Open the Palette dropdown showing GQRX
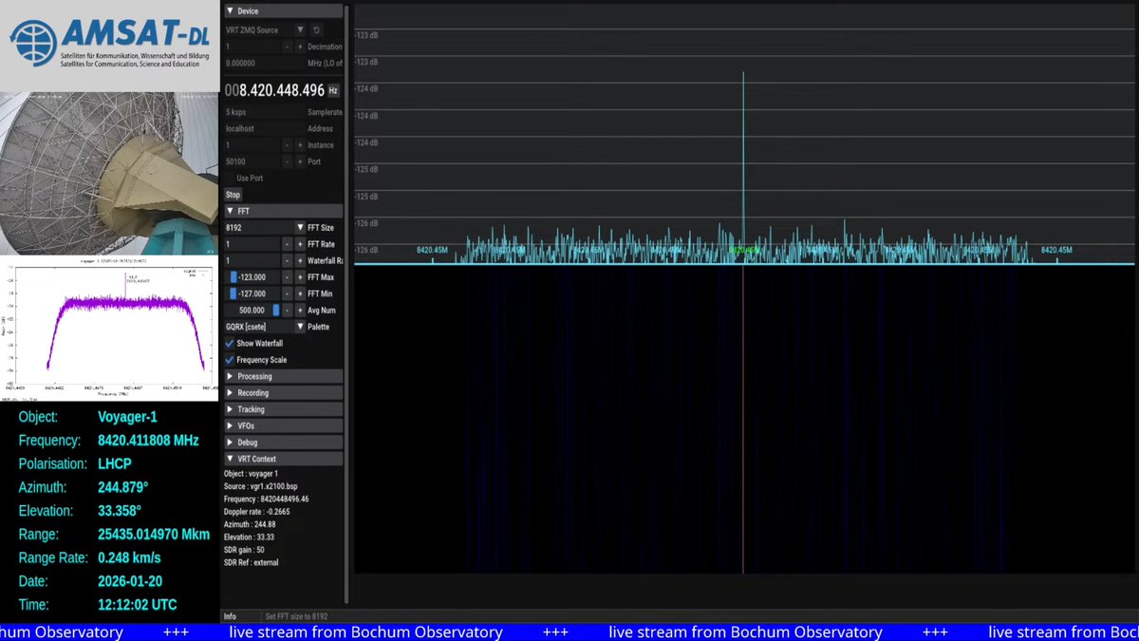Screen dimensions: 1139x641 pyautogui.click(x=301, y=326)
